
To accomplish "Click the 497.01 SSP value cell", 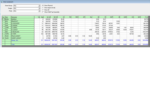I will [109, 23].
